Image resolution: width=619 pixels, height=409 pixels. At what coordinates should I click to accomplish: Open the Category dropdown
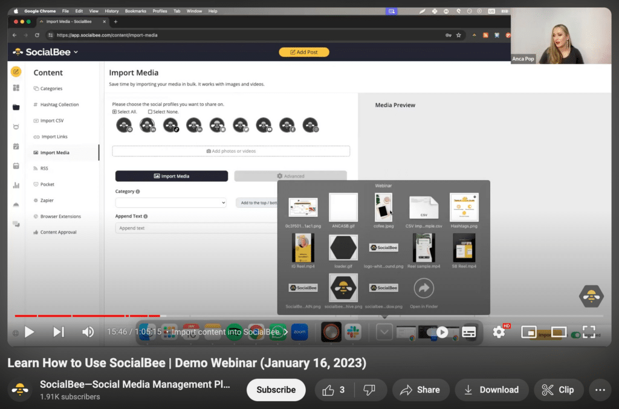(170, 203)
